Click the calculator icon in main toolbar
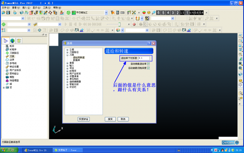The width and height of the screenshot is (244, 153). (118, 13)
